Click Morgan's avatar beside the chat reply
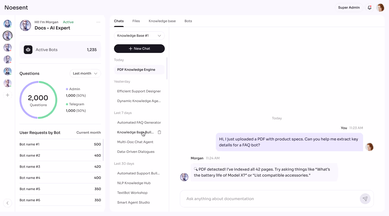 [x=184, y=177]
